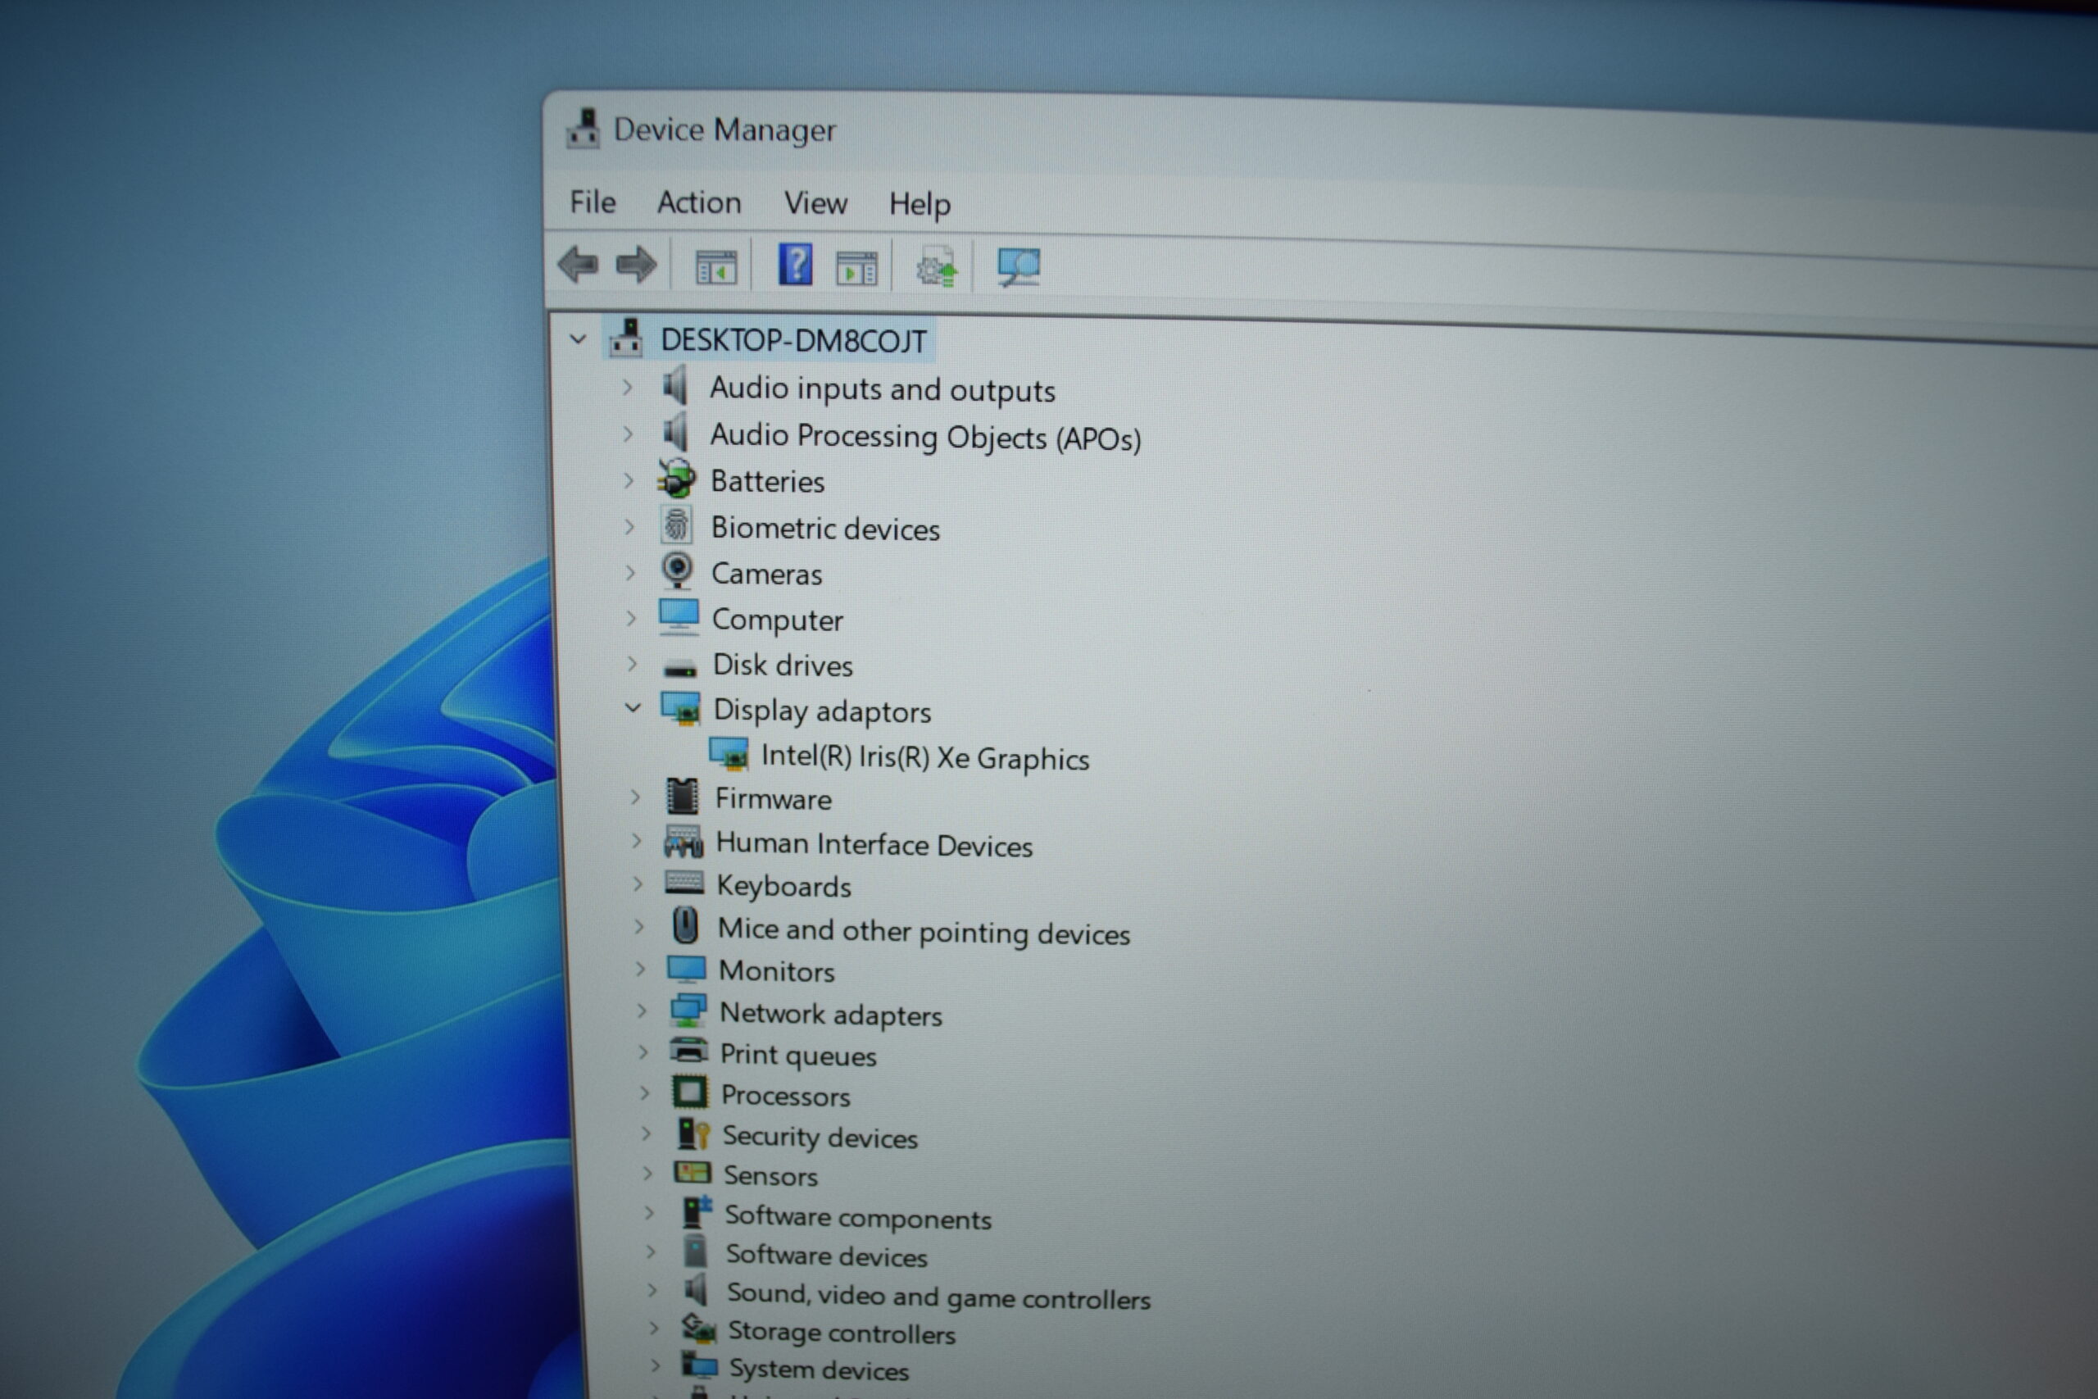Image resolution: width=2098 pixels, height=1399 pixels.
Task: Click Scan for hardware changes toolbar icon
Action: (1018, 267)
